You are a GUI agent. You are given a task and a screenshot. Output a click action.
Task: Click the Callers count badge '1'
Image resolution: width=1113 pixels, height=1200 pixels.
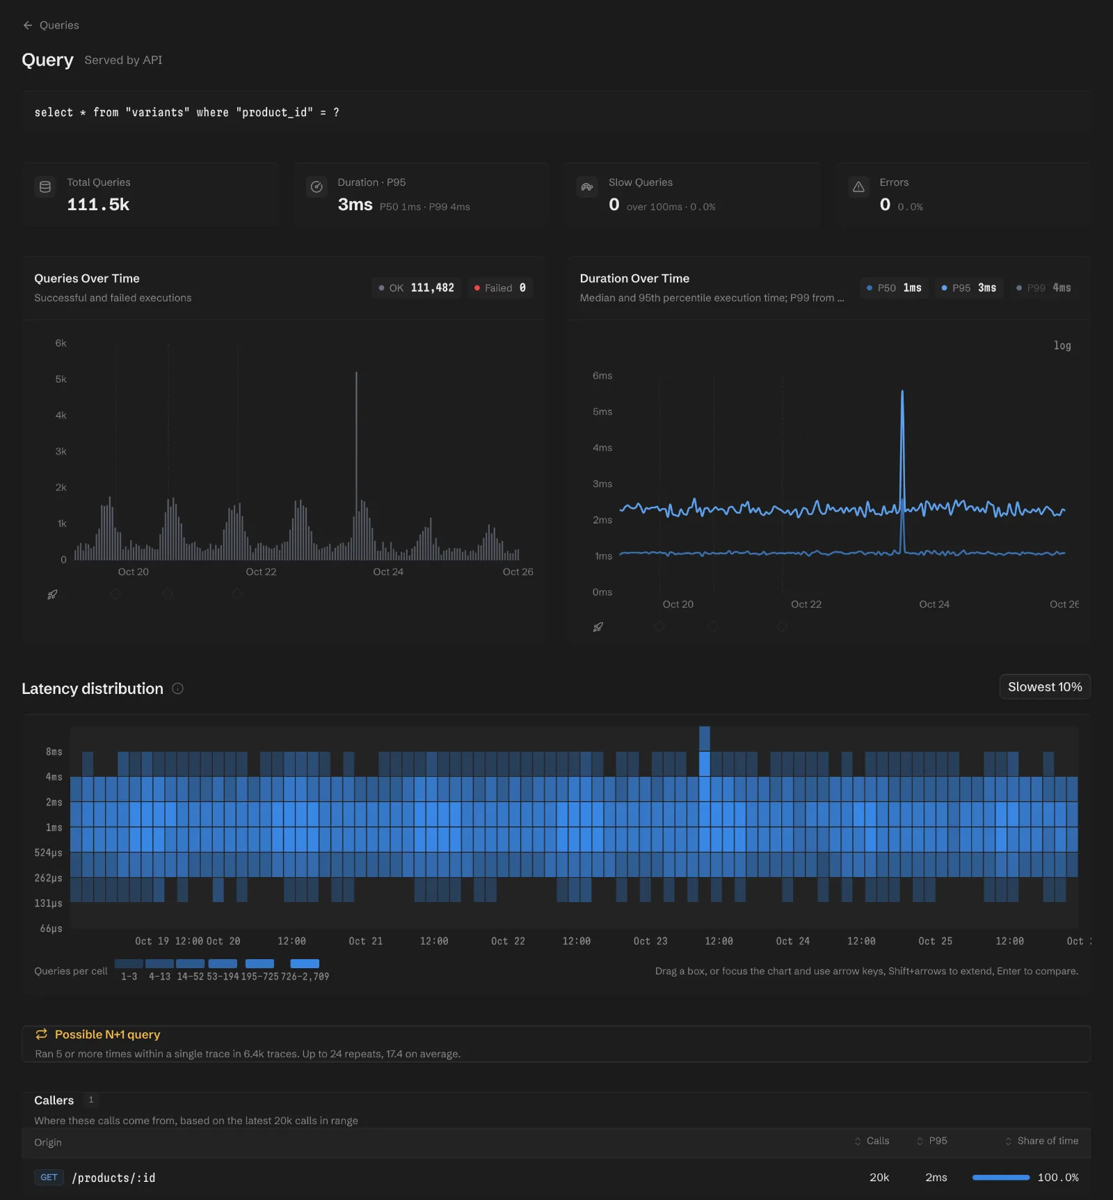pos(90,1100)
